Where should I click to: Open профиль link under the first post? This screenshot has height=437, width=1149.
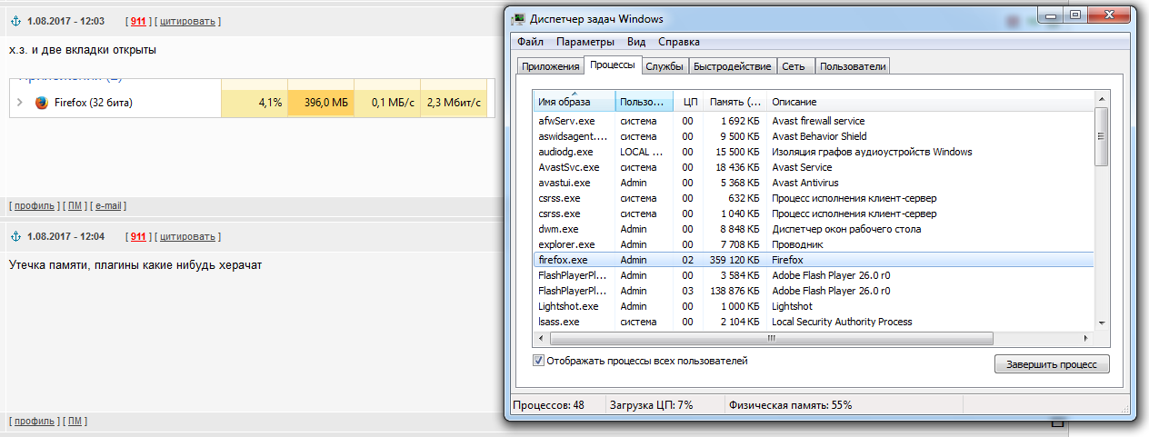35,206
